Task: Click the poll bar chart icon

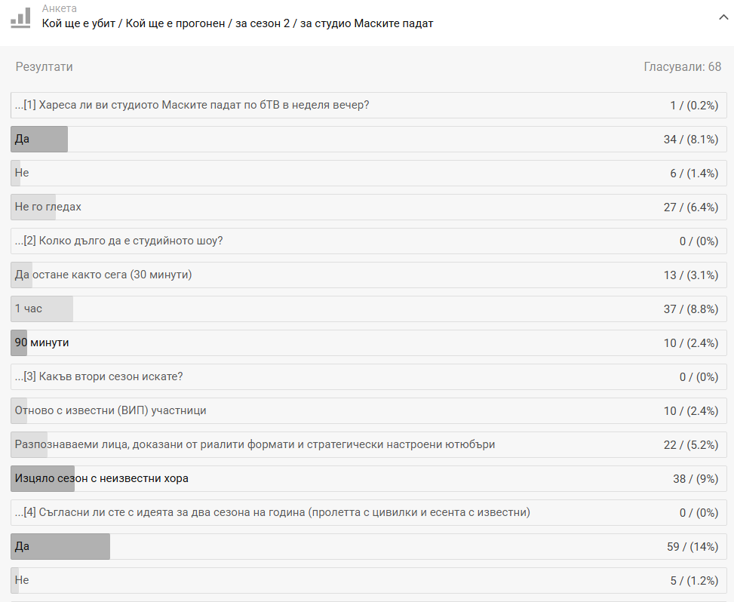Action: [21, 17]
